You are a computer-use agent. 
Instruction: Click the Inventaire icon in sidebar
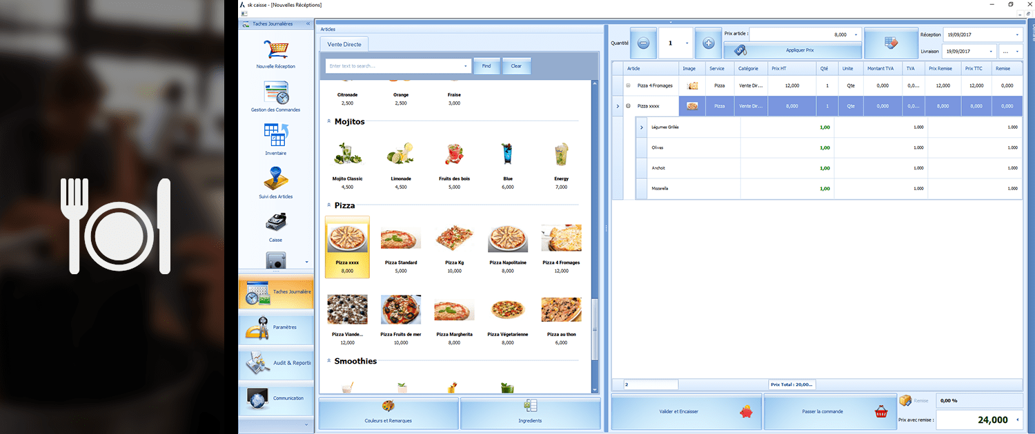[x=275, y=136]
